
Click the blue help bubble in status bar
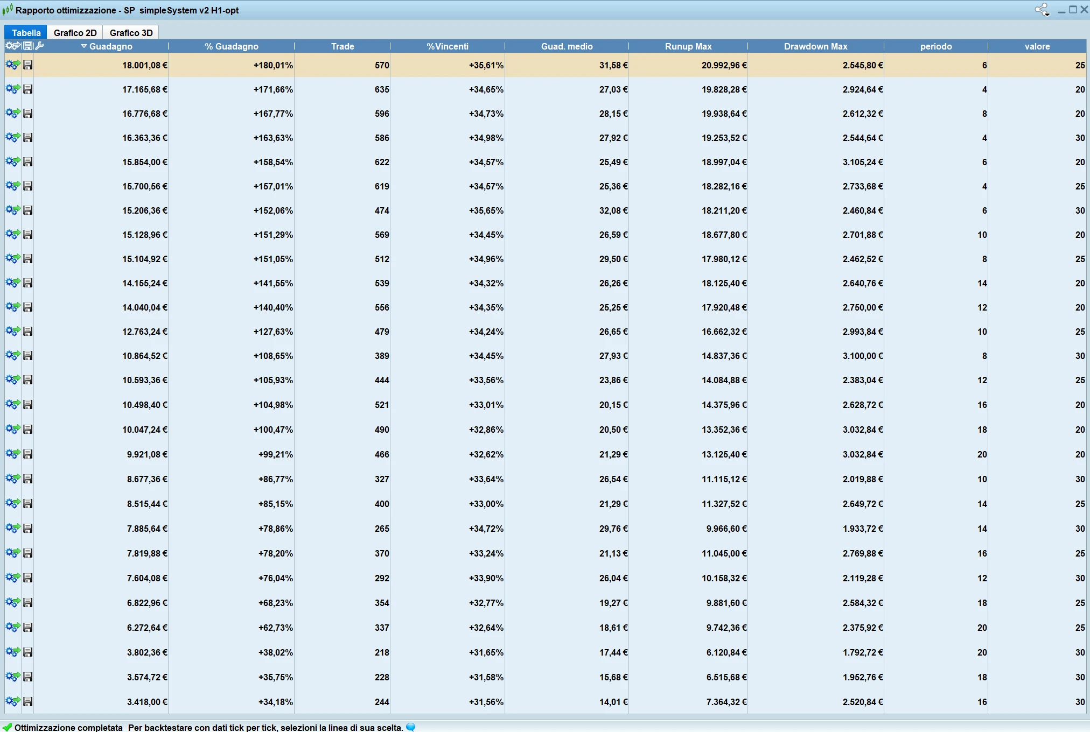point(411,727)
